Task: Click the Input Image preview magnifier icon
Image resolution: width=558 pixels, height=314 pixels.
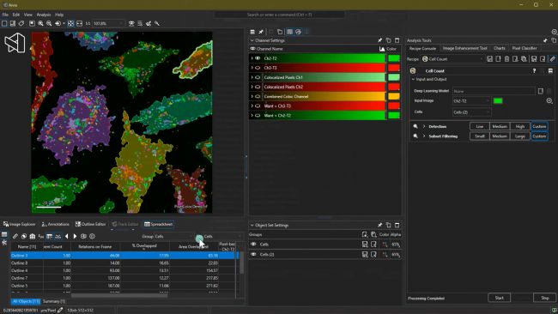Action: click(549, 101)
